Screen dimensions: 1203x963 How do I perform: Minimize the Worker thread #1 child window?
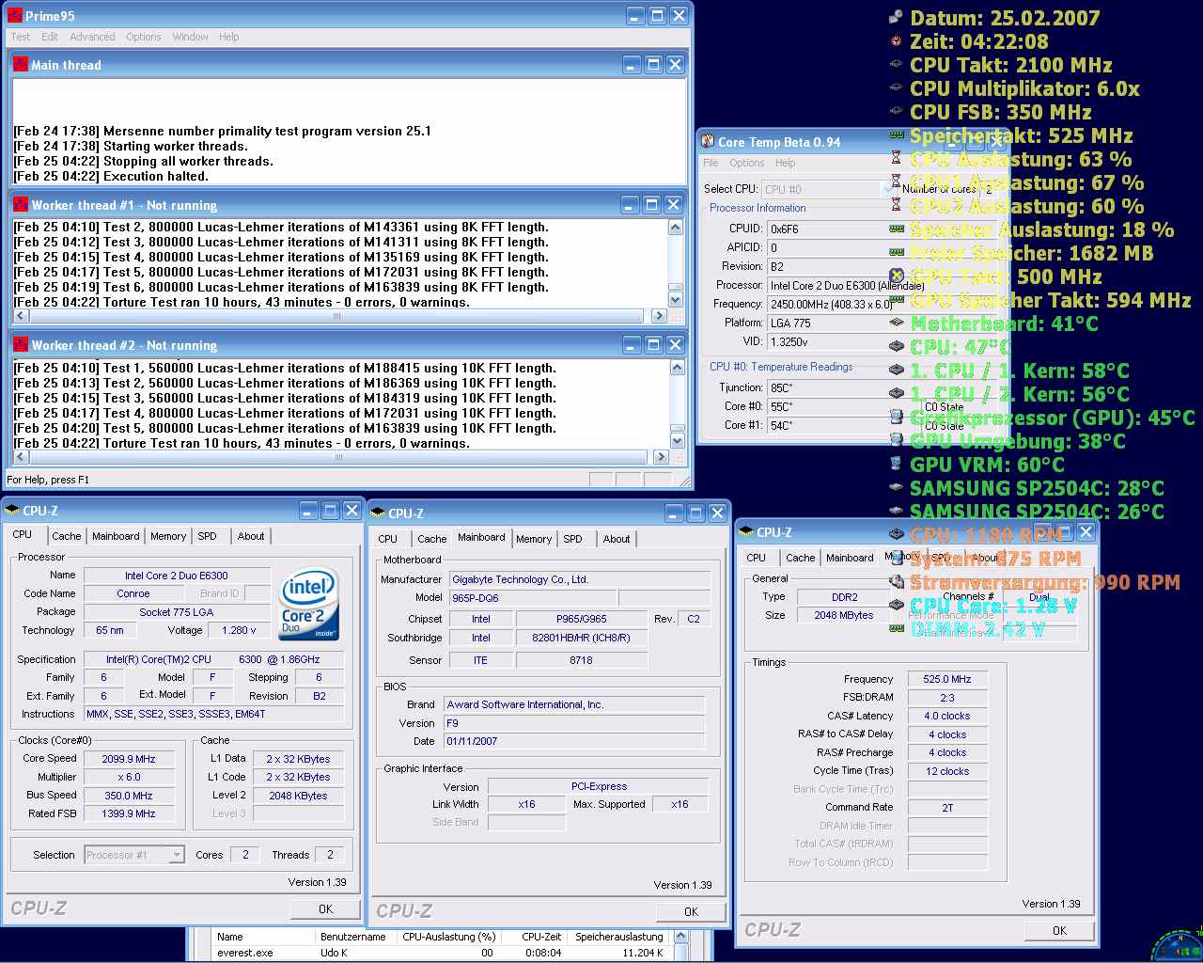point(632,204)
